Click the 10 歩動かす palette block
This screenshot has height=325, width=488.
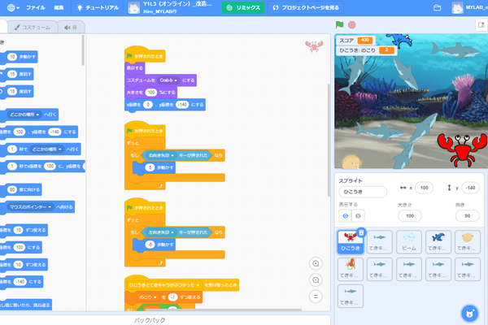20,57
